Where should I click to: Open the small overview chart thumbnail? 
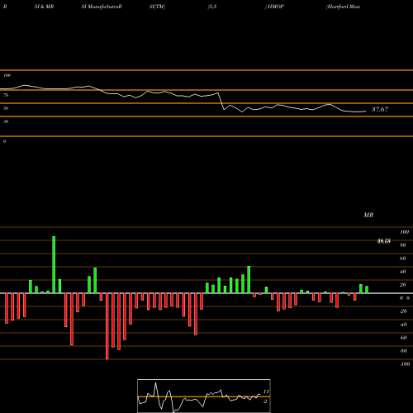[204, 396]
